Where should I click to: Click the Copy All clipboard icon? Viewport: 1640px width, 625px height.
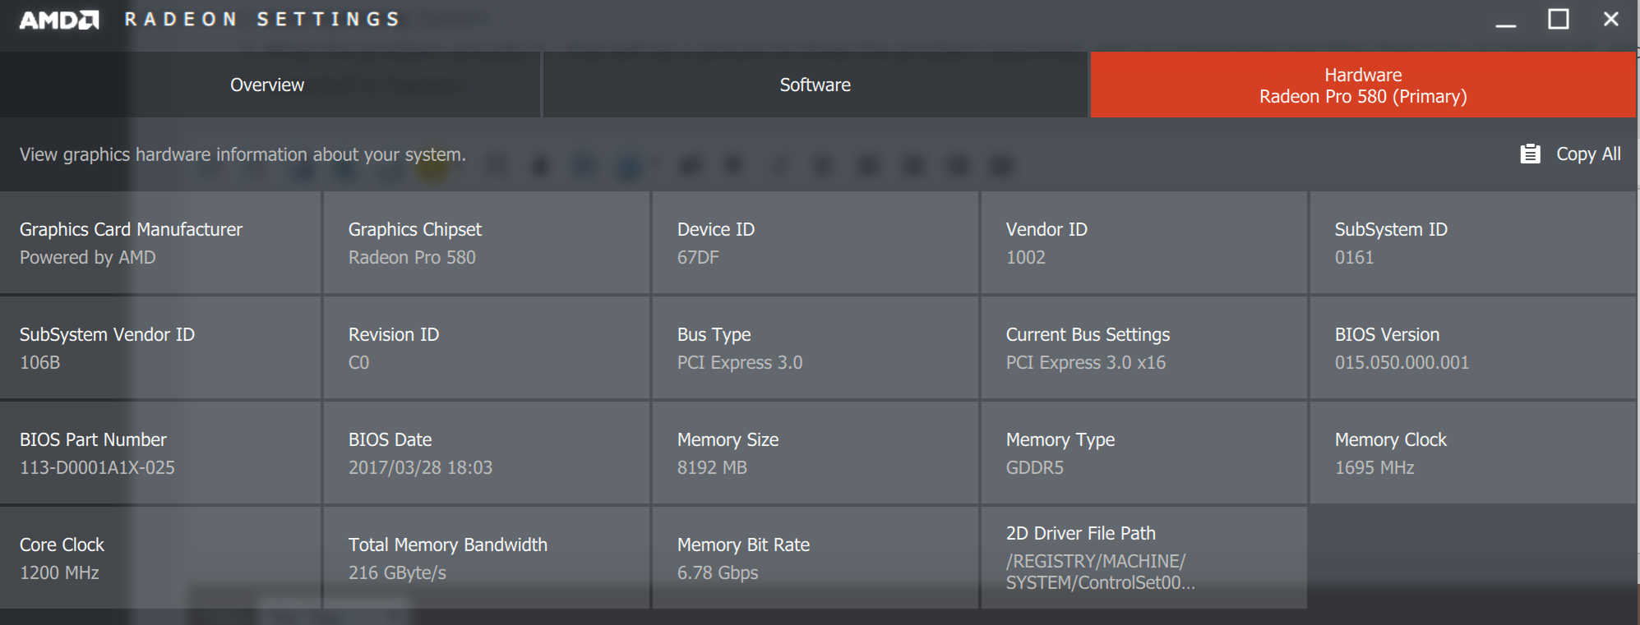[x=1530, y=154]
